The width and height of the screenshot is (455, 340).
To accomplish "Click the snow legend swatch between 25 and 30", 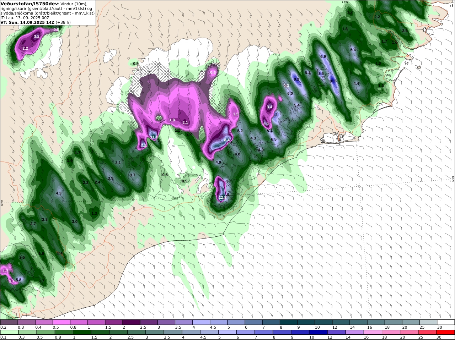I will [x=428, y=322].
